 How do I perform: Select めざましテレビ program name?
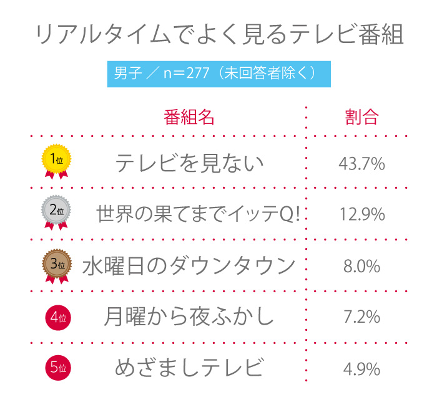click(x=189, y=368)
